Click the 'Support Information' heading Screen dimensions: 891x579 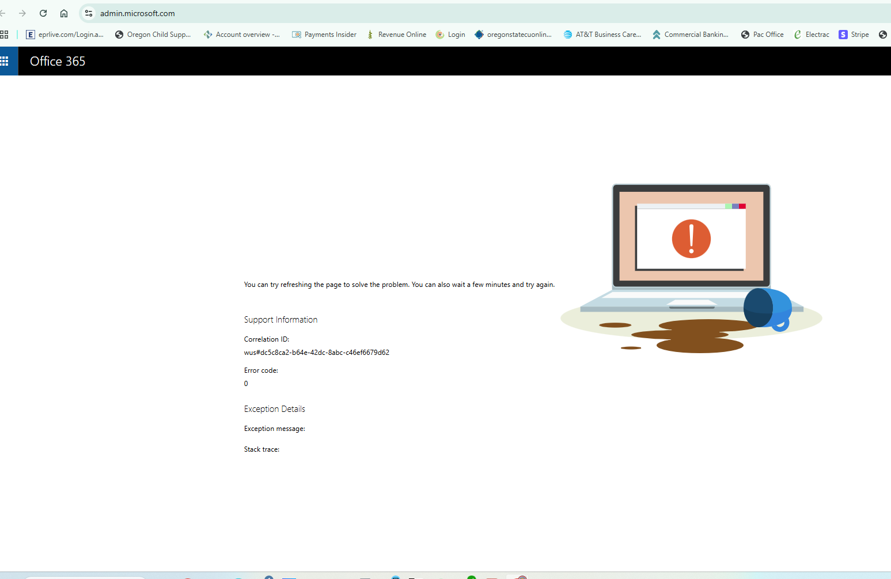point(280,320)
